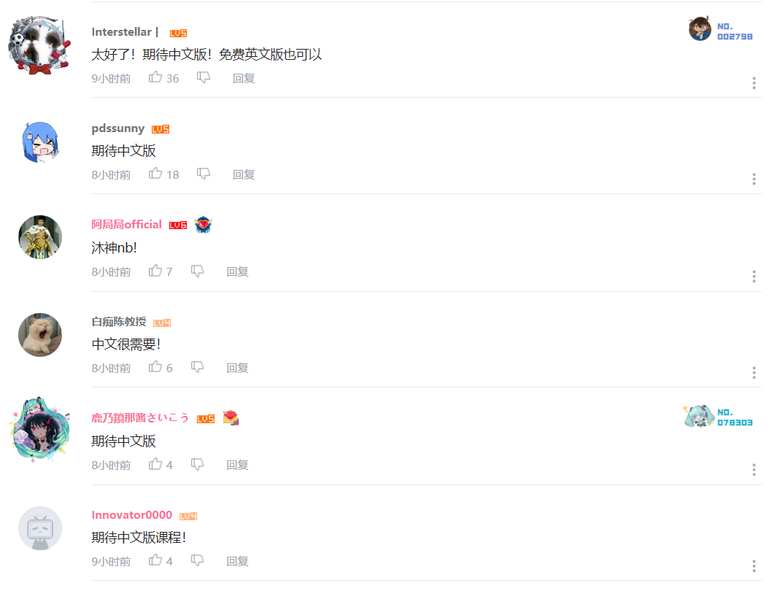Dislike pdssunny's comment
Image resolution: width=780 pixels, height=591 pixels.
coord(204,174)
